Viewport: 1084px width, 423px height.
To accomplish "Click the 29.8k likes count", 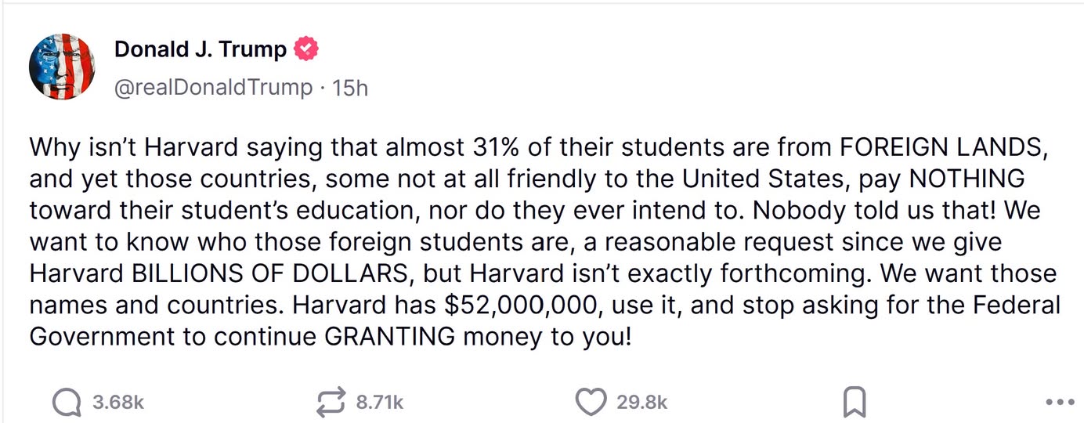I will tap(641, 403).
